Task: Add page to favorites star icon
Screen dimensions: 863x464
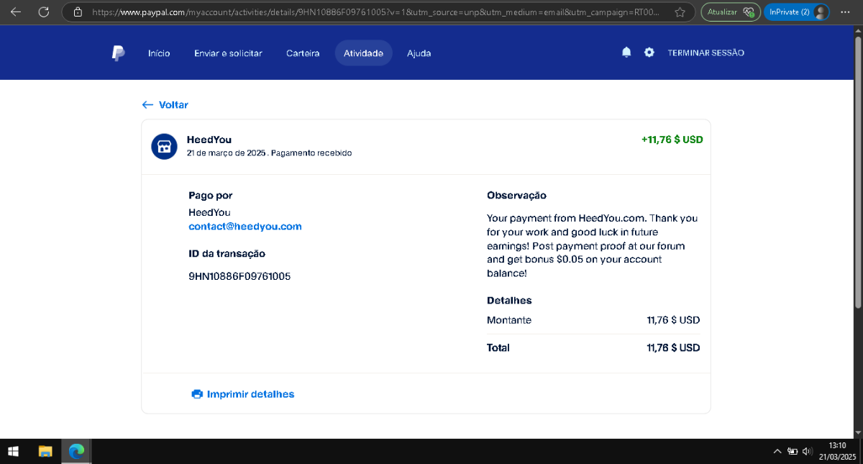Action: click(x=680, y=12)
